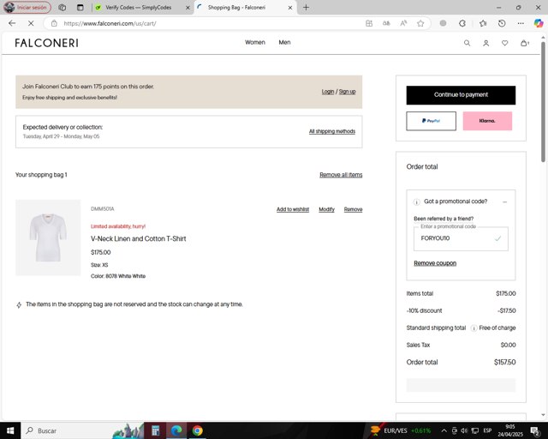View site information lock icon
This screenshot has width=548, height=439.
(x=54, y=23)
